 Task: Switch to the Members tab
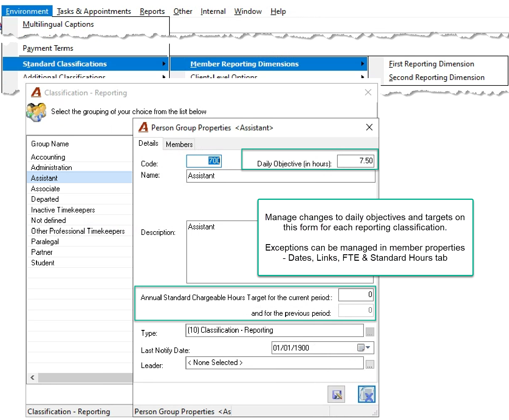pos(179,144)
